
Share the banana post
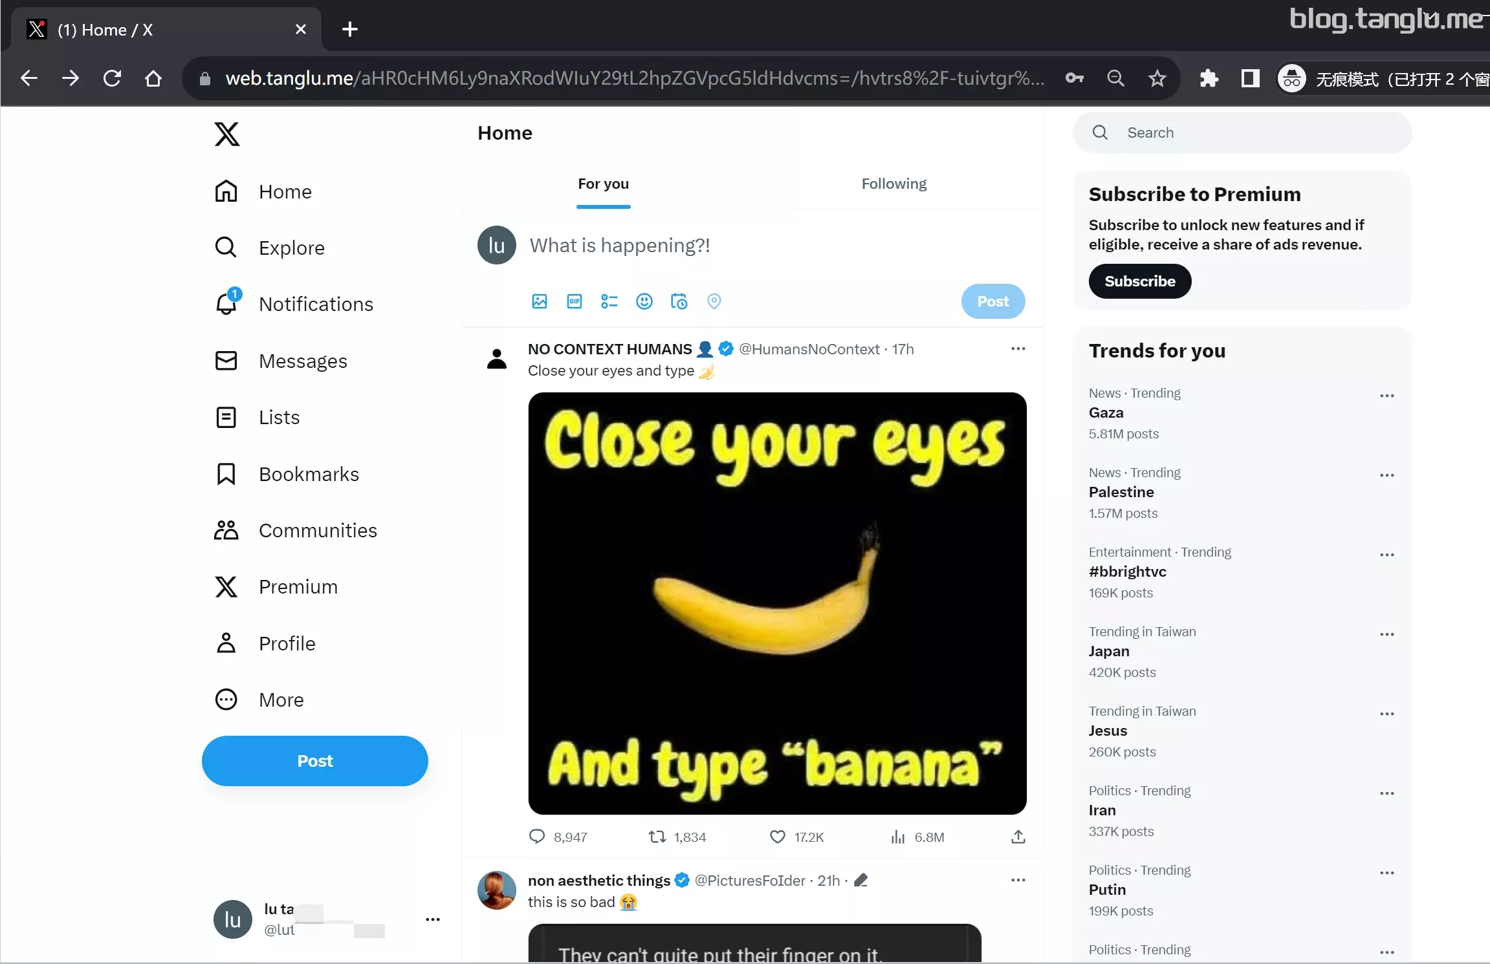coord(1018,837)
